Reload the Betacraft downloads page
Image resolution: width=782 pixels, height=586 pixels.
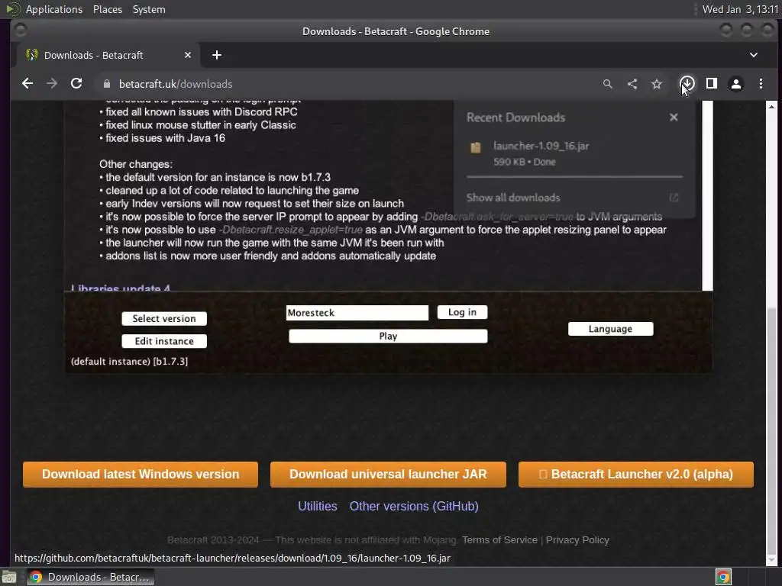click(76, 84)
